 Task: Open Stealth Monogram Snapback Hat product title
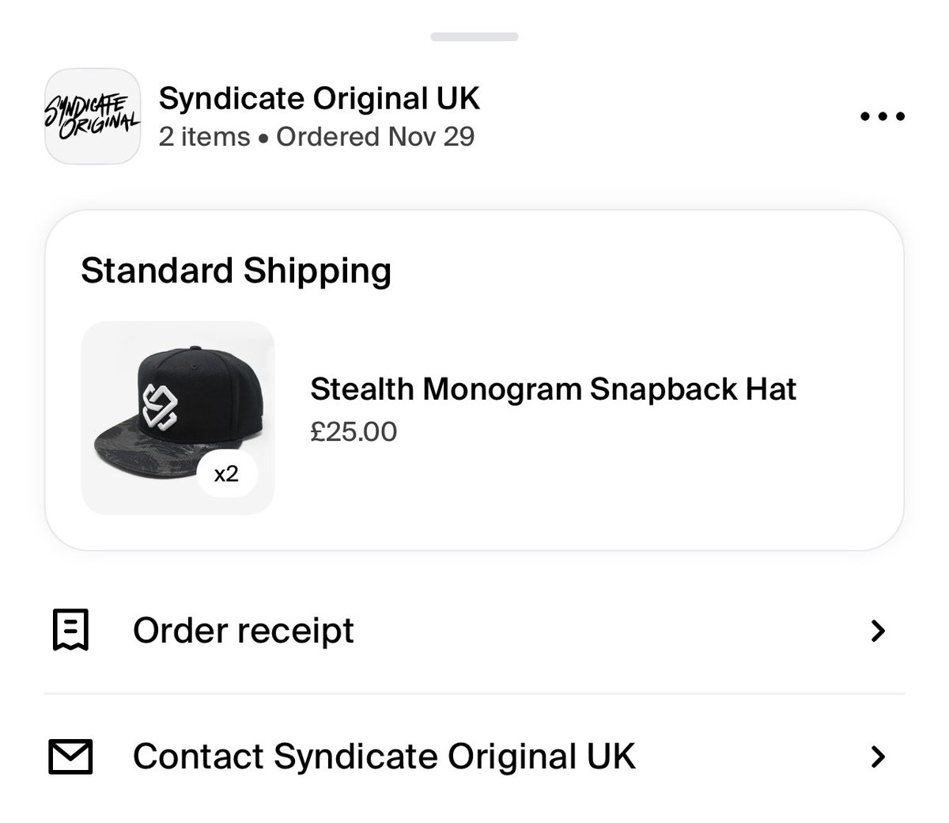coord(553,389)
